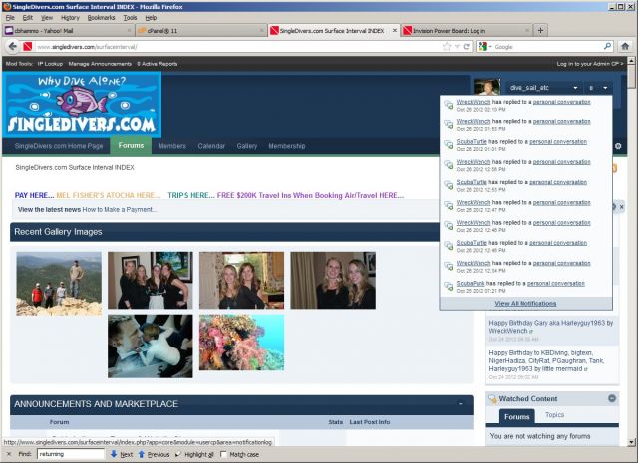Bookmark this page with the star icon
The image size is (638, 463).
[447, 47]
